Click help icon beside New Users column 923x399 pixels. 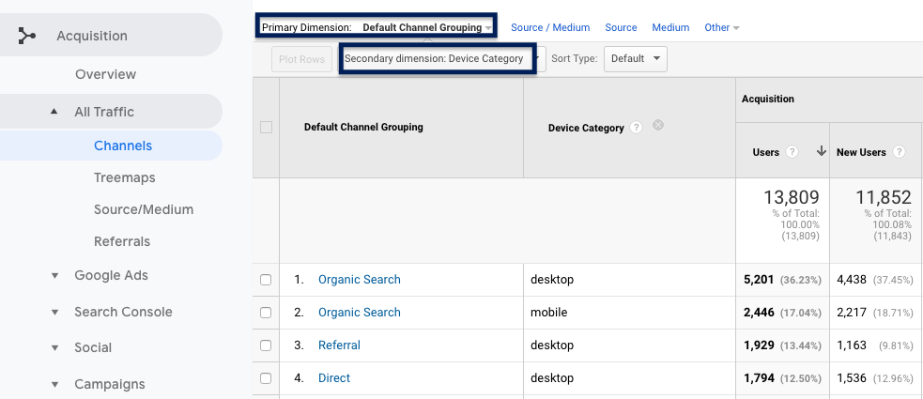click(899, 152)
